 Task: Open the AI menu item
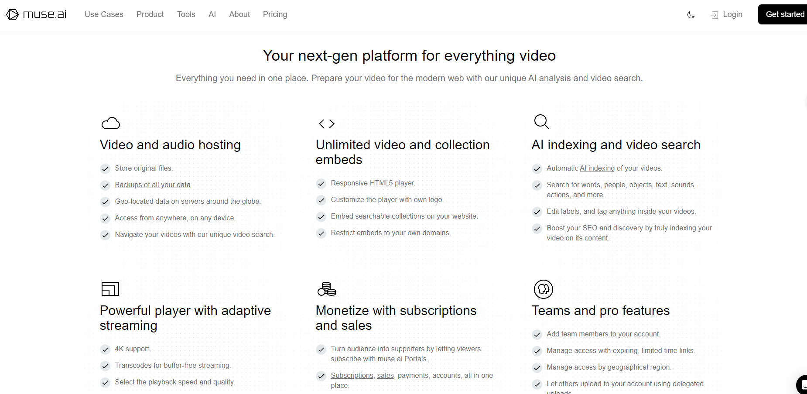coord(212,14)
